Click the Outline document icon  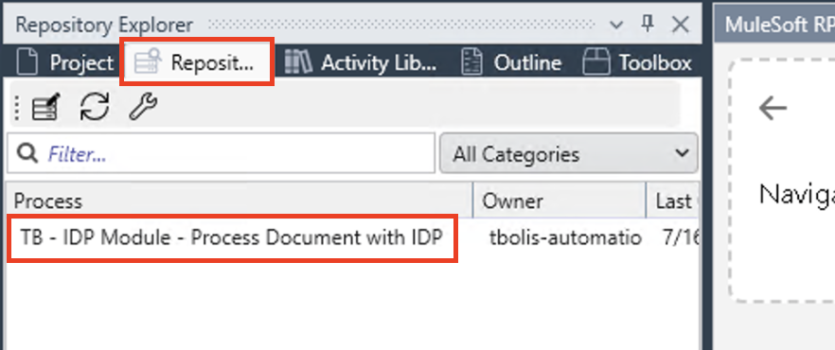(471, 62)
